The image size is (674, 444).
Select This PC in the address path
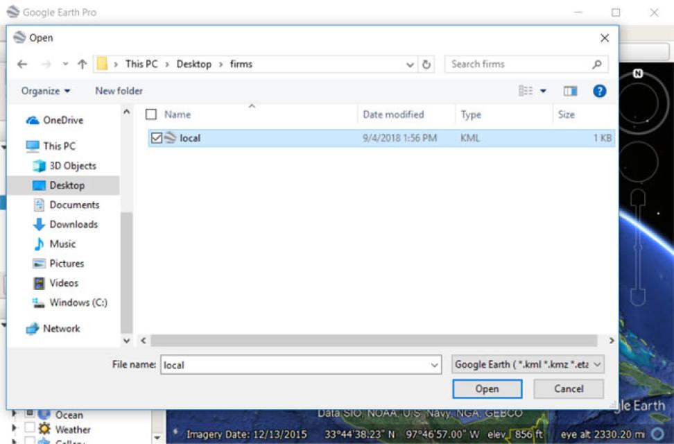click(x=141, y=64)
